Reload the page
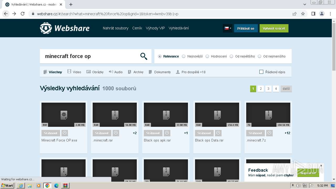Viewport: 336px width, 189px height. click(x=23, y=14)
